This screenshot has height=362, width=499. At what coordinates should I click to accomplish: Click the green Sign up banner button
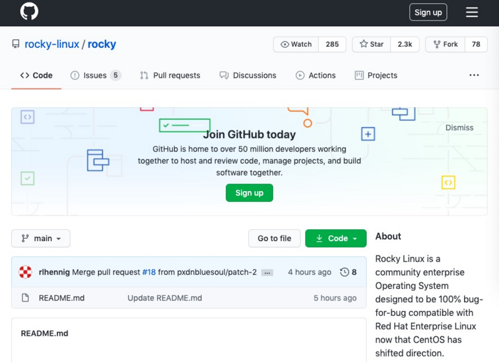pyautogui.click(x=249, y=193)
